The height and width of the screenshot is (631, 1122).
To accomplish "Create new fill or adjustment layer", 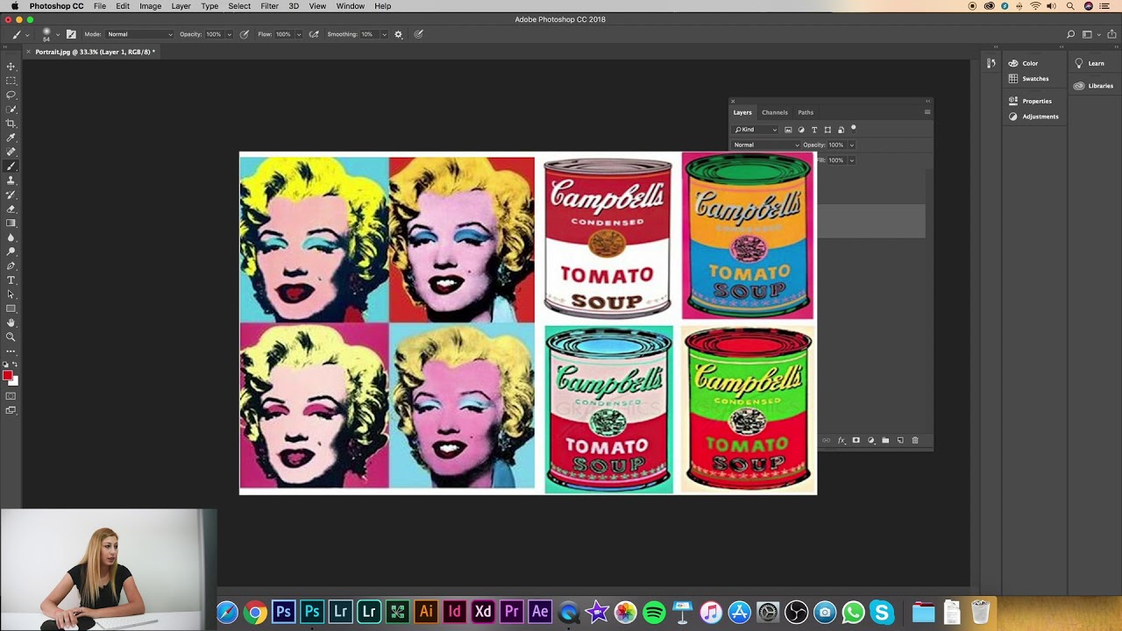I will pos(871,440).
